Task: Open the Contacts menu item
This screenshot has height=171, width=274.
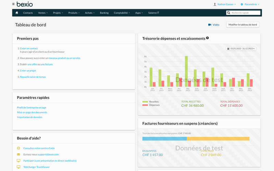Action: pyautogui.click(x=28, y=13)
